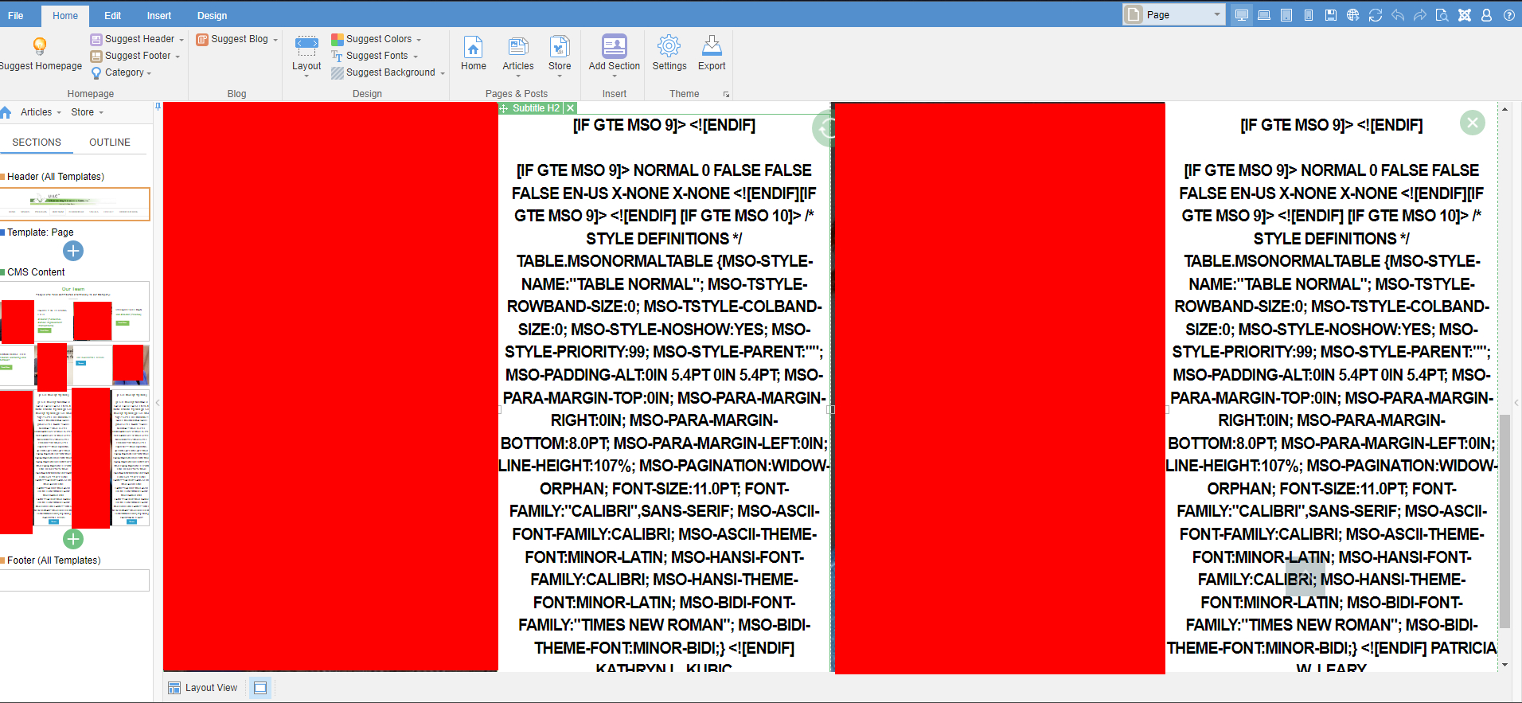
Task: Close the Subtitle H2 selection tag
Action: tap(570, 108)
